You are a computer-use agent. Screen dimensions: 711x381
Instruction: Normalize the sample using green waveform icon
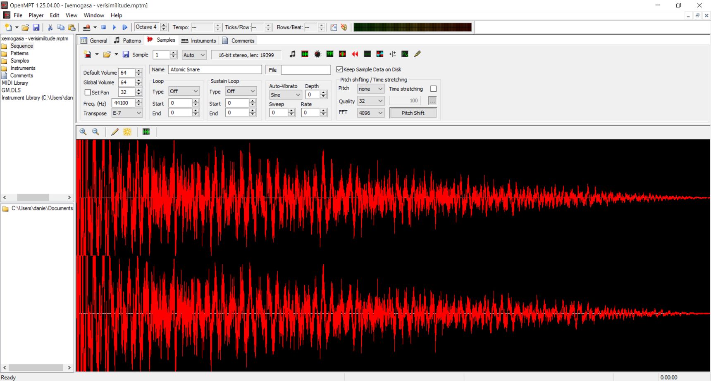(x=305, y=54)
